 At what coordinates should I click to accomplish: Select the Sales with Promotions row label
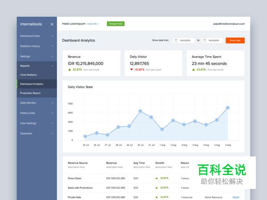(x=80, y=188)
